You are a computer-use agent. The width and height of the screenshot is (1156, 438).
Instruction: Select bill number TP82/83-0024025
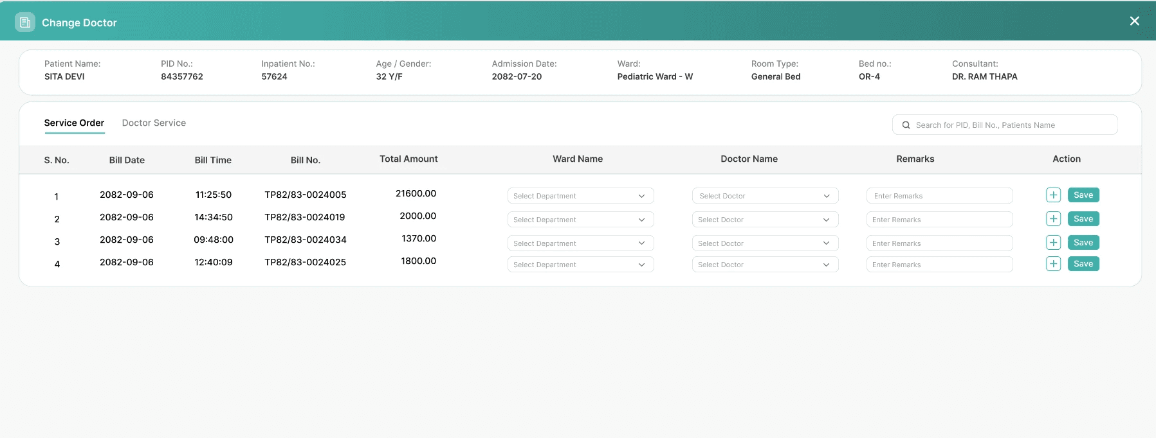[306, 262]
